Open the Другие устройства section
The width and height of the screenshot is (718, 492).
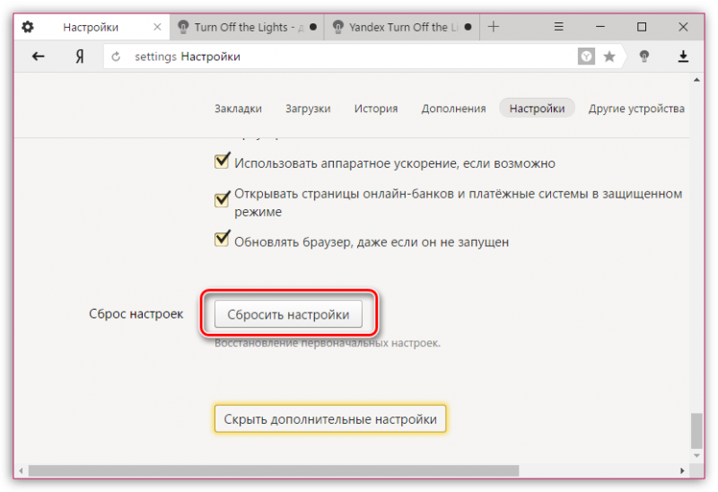click(x=636, y=109)
